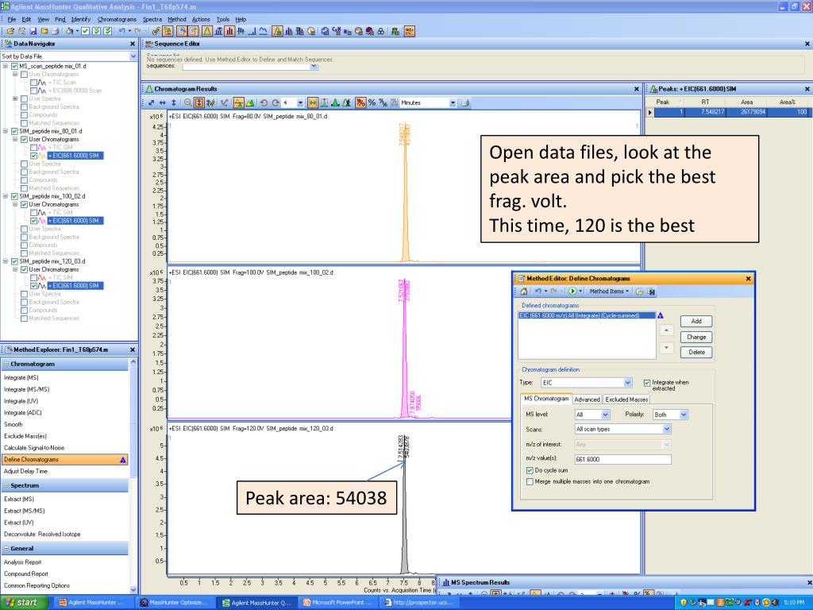Open the 'Sort by Data File' dropdown

pos(133,56)
